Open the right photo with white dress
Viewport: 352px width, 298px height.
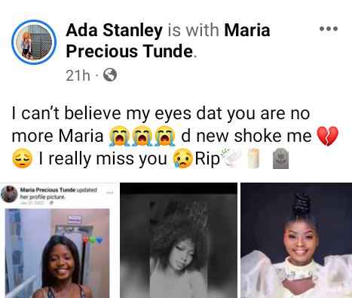coord(296,241)
